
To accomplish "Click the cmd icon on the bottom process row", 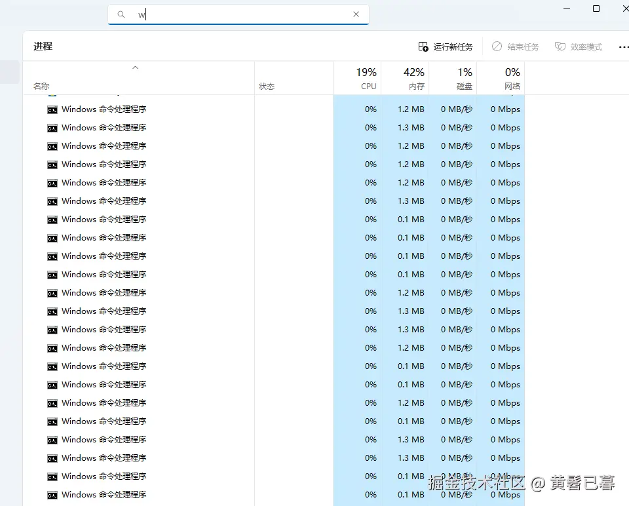I will 52,495.
